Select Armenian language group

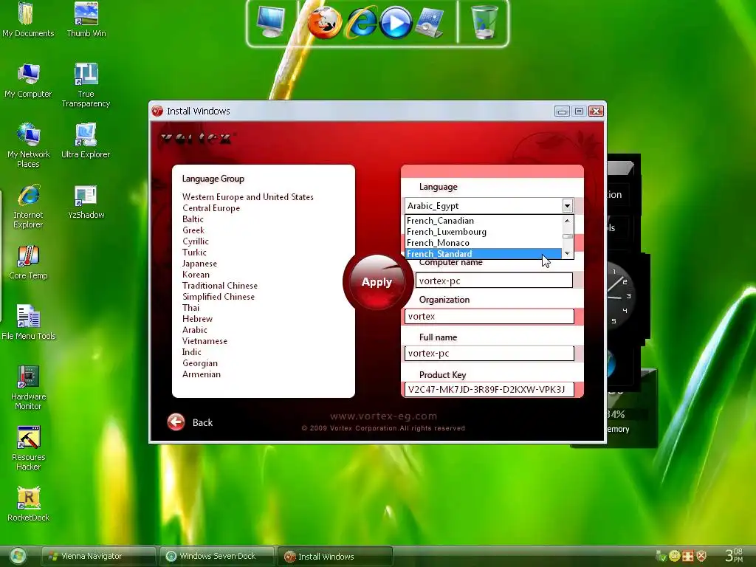click(x=201, y=374)
